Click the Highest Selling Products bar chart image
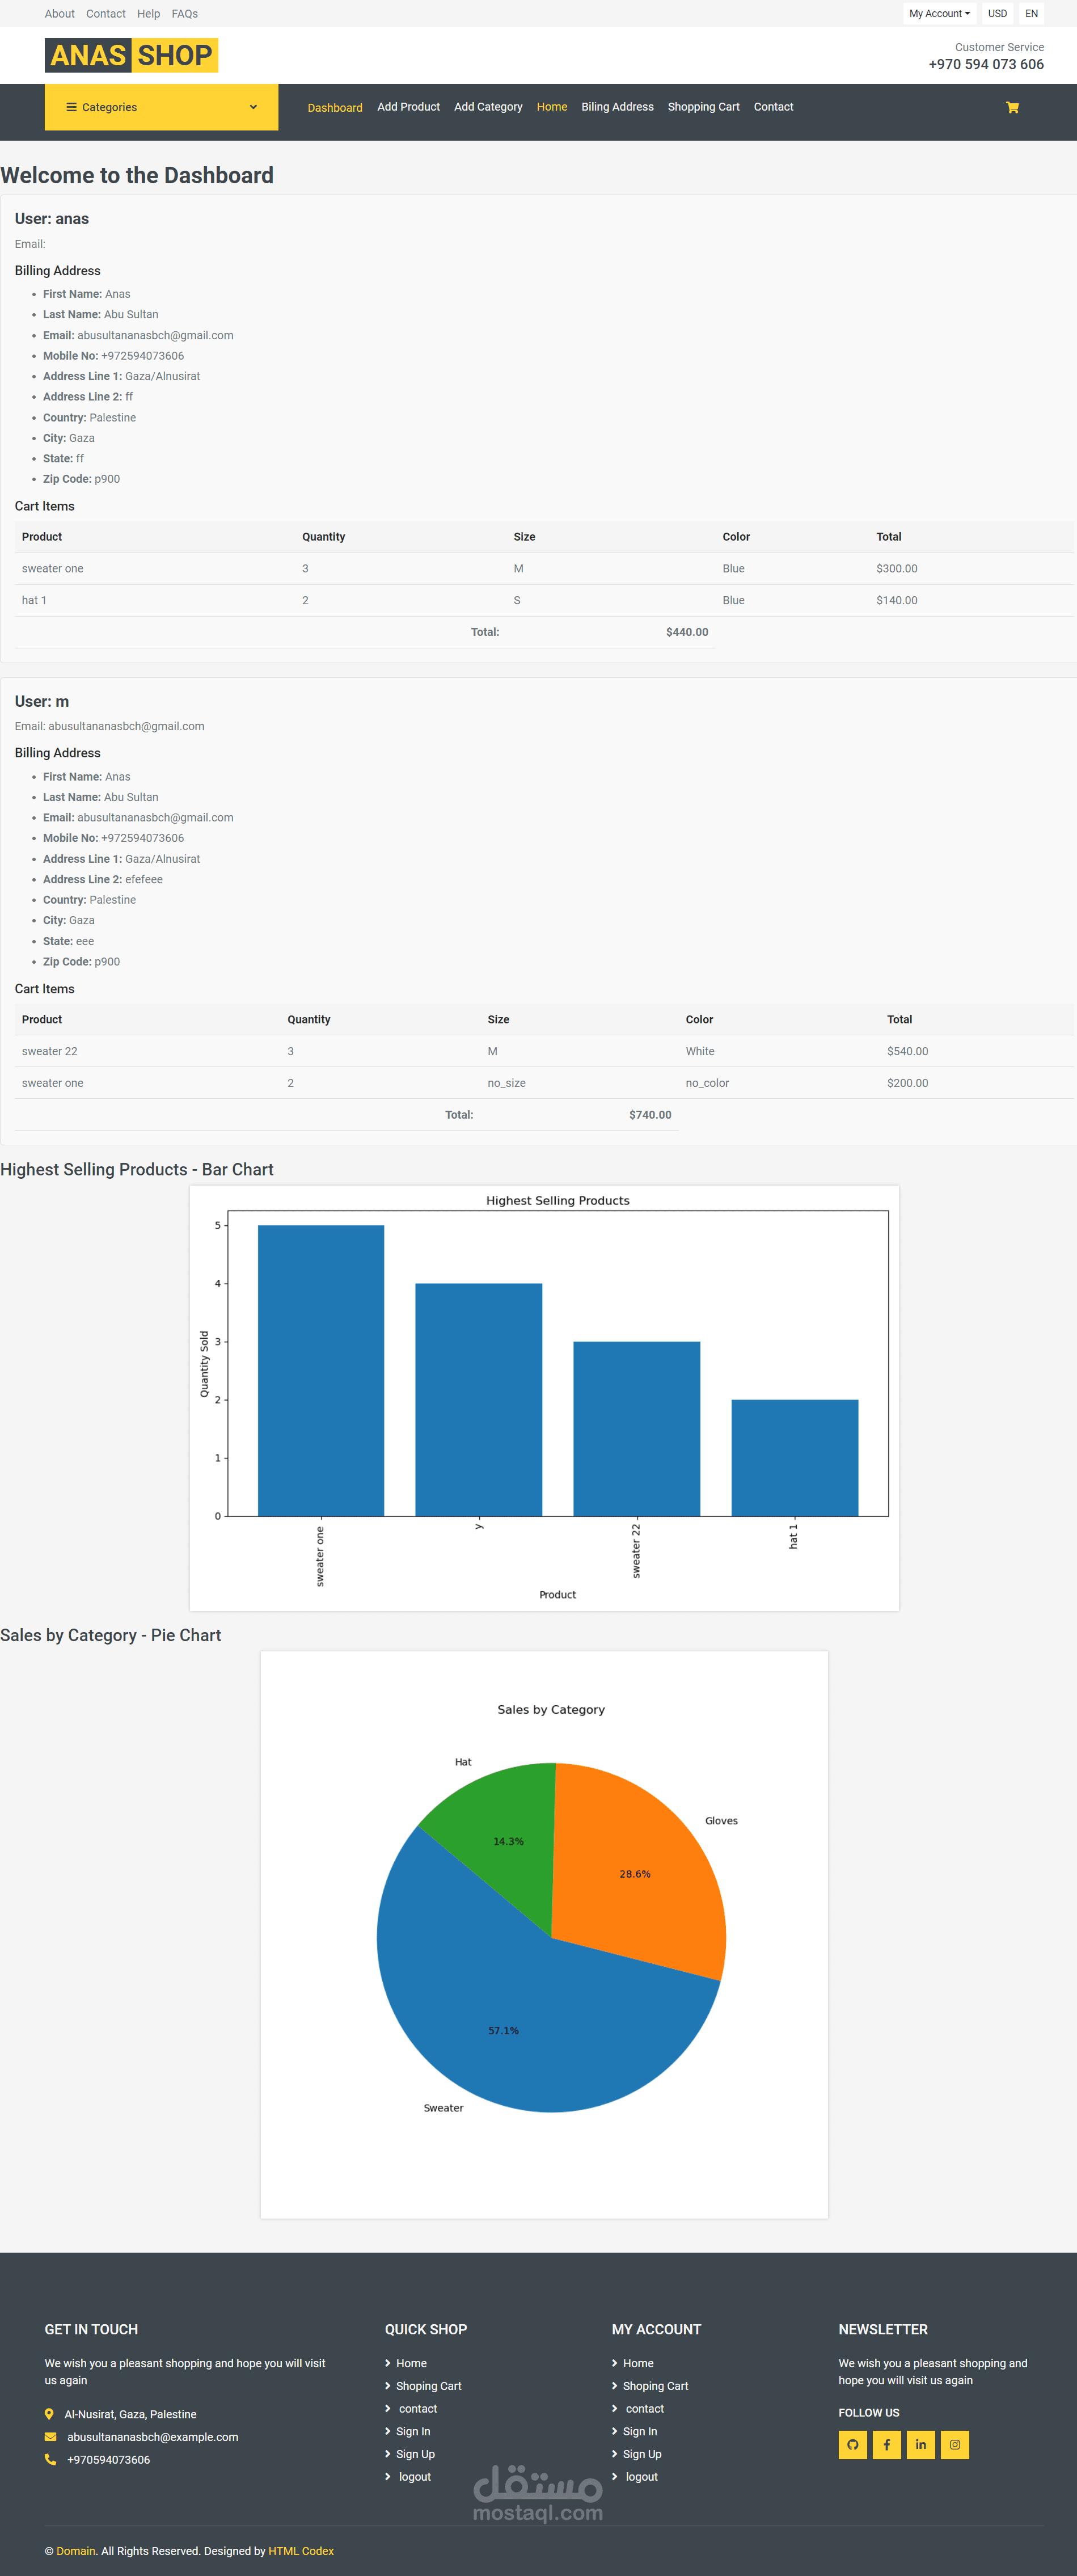The width and height of the screenshot is (1077, 2576). (544, 1398)
